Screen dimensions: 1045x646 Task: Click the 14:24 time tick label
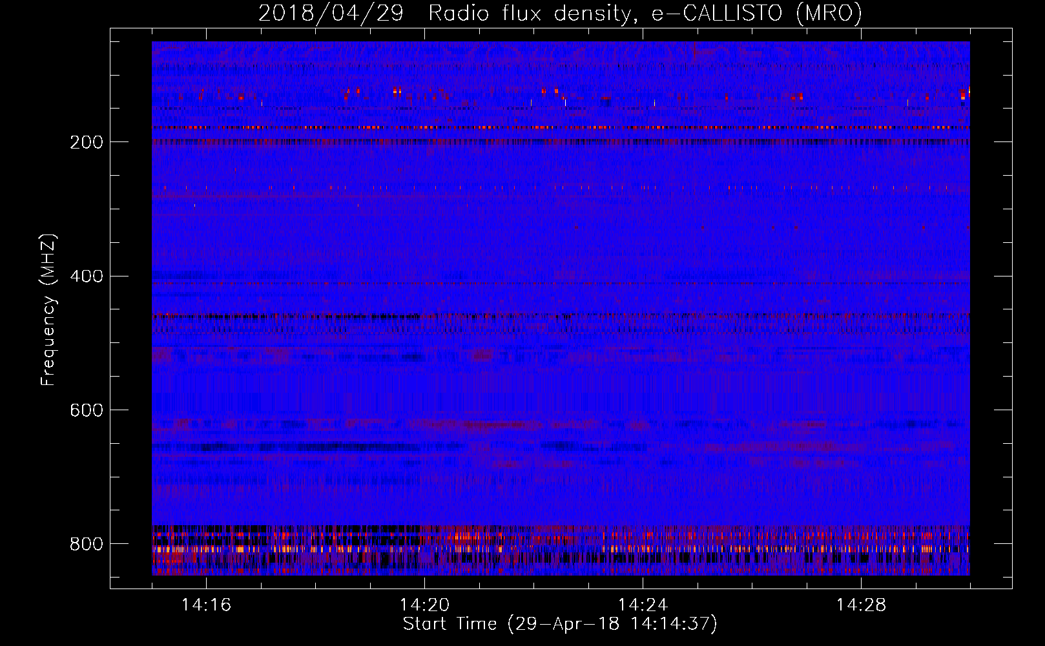click(643, 605)
